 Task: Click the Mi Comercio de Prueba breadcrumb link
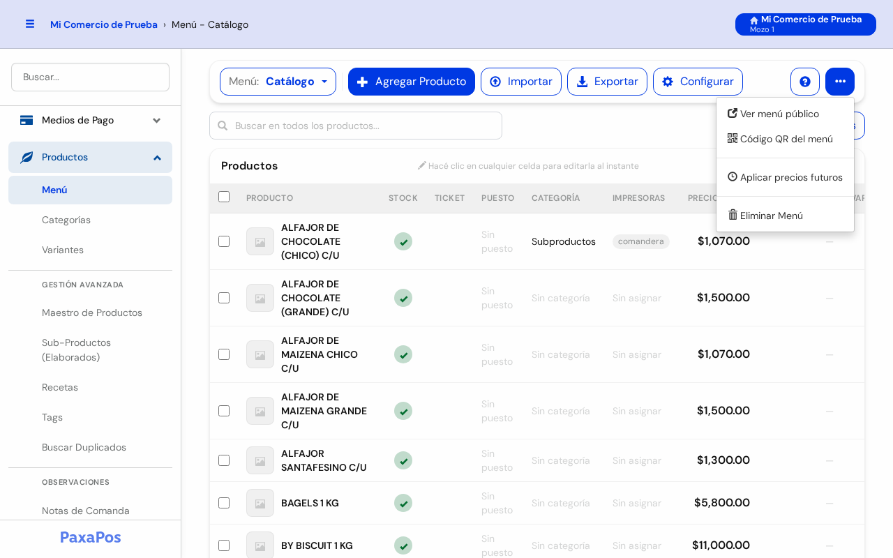pyautogui.click(x=104, y=24)
